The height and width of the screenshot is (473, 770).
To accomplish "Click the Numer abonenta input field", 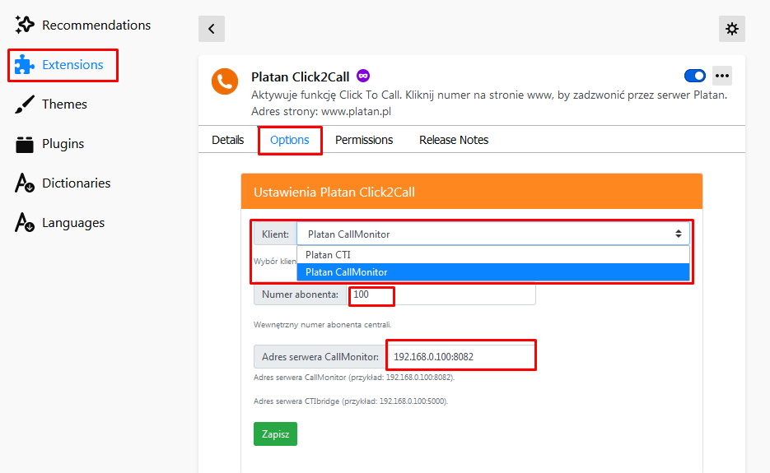I will tap(441, 294).
